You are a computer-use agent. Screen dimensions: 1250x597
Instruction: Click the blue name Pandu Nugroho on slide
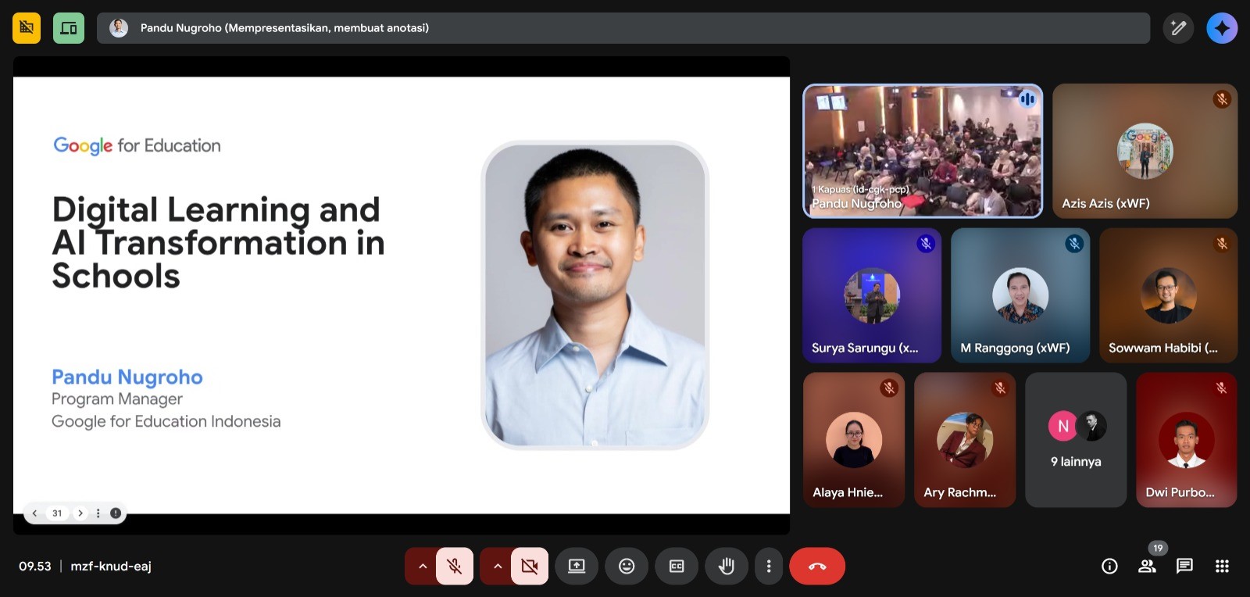(x=127, y=377)
